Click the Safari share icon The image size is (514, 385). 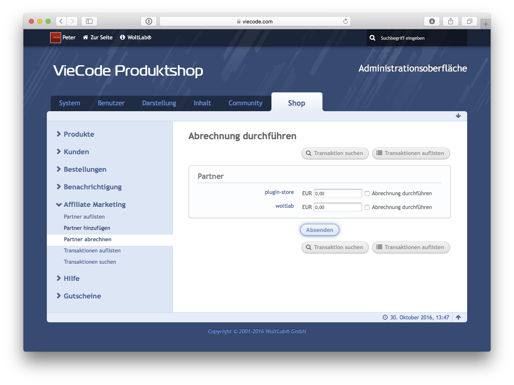point(450,21)
